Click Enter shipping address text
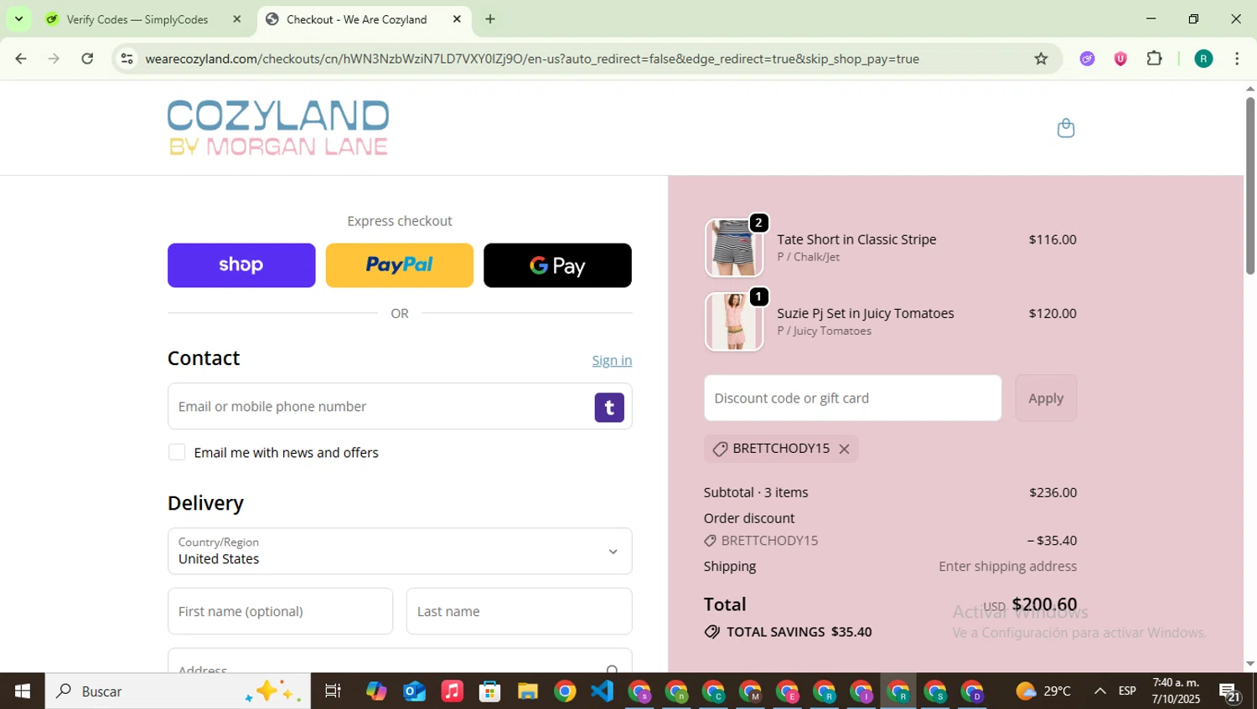This screenshot has width=1257, height=709. [x=1007, y=567]
